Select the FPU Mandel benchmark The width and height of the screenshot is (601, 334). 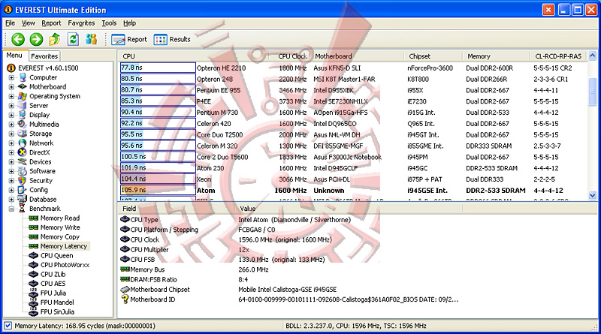pyautogui.click(x=57, y=302)
